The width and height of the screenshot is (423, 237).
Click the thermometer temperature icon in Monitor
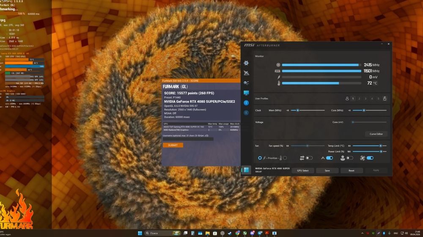tap(279, 83)
